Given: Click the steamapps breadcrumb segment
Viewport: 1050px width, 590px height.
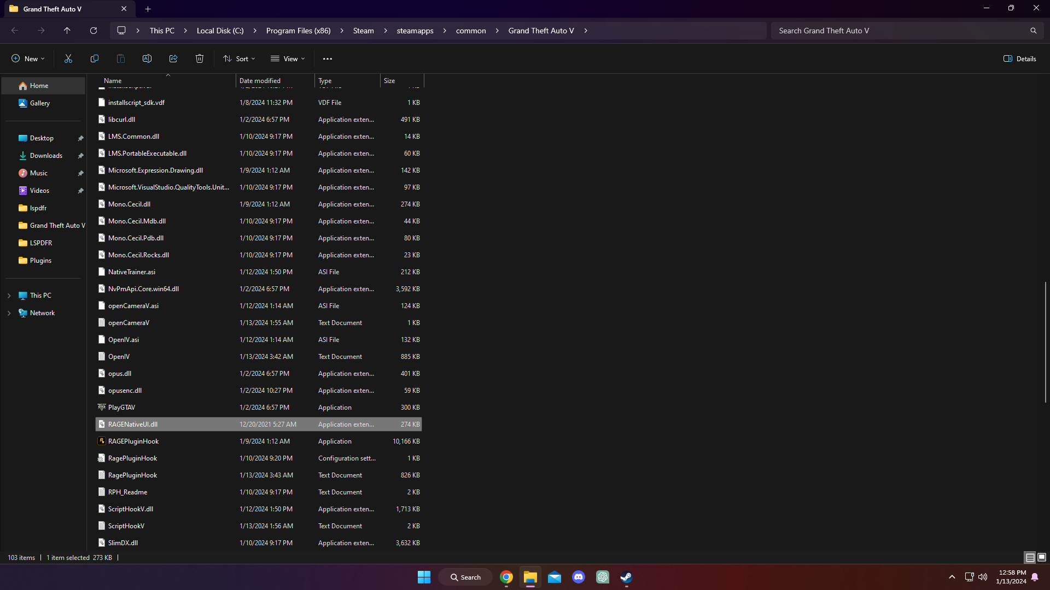Looking at the screenshot, I should pyautogui.click(x=415, y=31).
